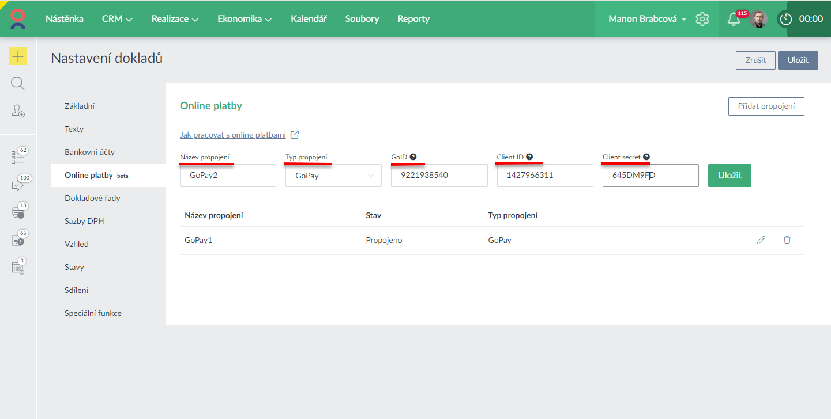831x419 pixels.
Task: Open search with the magnifier icon
Action: click(18, 83)
